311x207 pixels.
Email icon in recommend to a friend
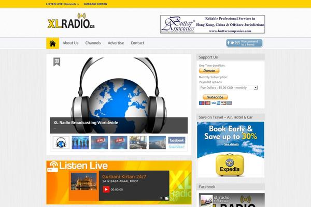[237, 43]
